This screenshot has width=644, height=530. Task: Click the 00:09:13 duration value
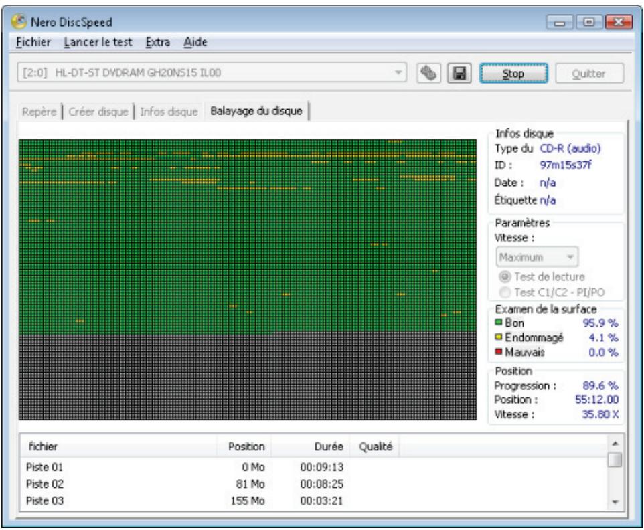click(321, 467)
